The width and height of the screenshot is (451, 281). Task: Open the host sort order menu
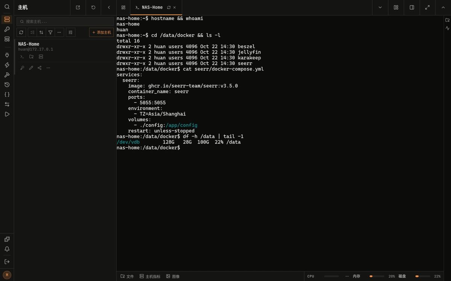(x=41, y=32)
